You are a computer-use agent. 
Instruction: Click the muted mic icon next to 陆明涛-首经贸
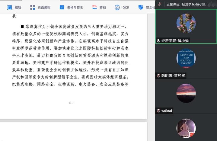158,75
